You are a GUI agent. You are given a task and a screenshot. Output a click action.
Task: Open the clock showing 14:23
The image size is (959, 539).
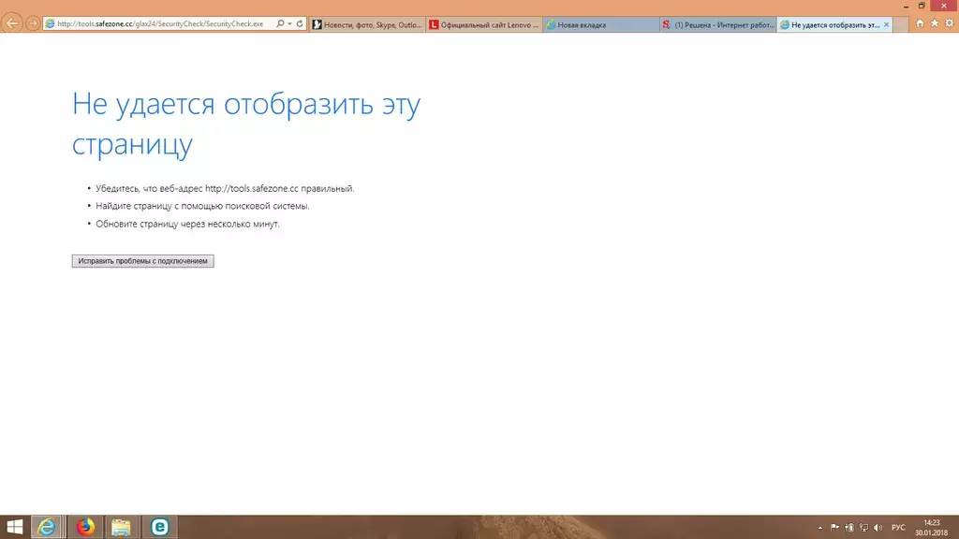(x=931, y=528)
